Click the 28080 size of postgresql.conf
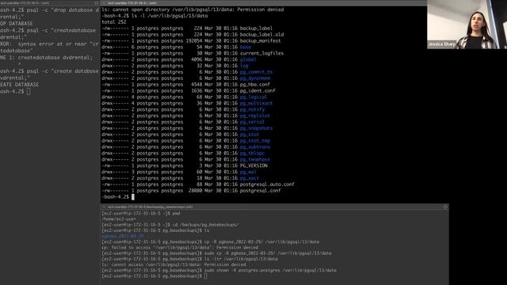The image size is (507, 285). pos(196,191)
